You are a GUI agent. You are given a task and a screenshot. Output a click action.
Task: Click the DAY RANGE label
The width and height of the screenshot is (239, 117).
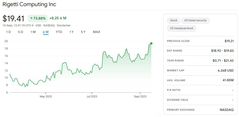(174, 51)
